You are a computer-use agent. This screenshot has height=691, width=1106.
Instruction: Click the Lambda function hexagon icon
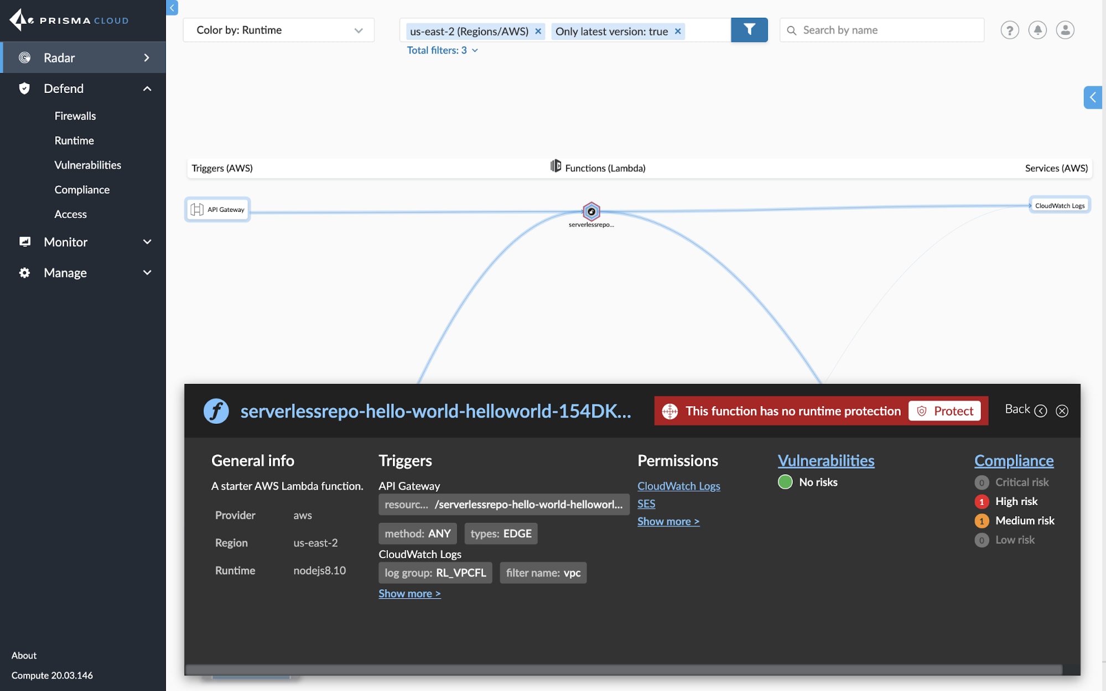pyautogui.click(x=591, y=211)
